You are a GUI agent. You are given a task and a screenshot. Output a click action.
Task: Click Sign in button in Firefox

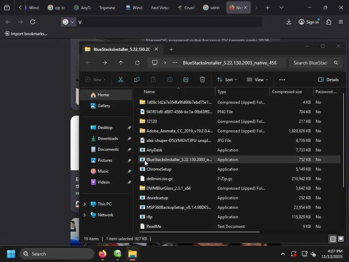[309, 22]
